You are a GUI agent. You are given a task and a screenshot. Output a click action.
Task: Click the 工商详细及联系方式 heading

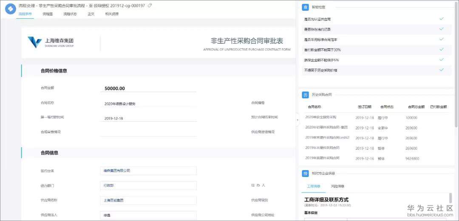pyautogui.click(x=326, y=200)
